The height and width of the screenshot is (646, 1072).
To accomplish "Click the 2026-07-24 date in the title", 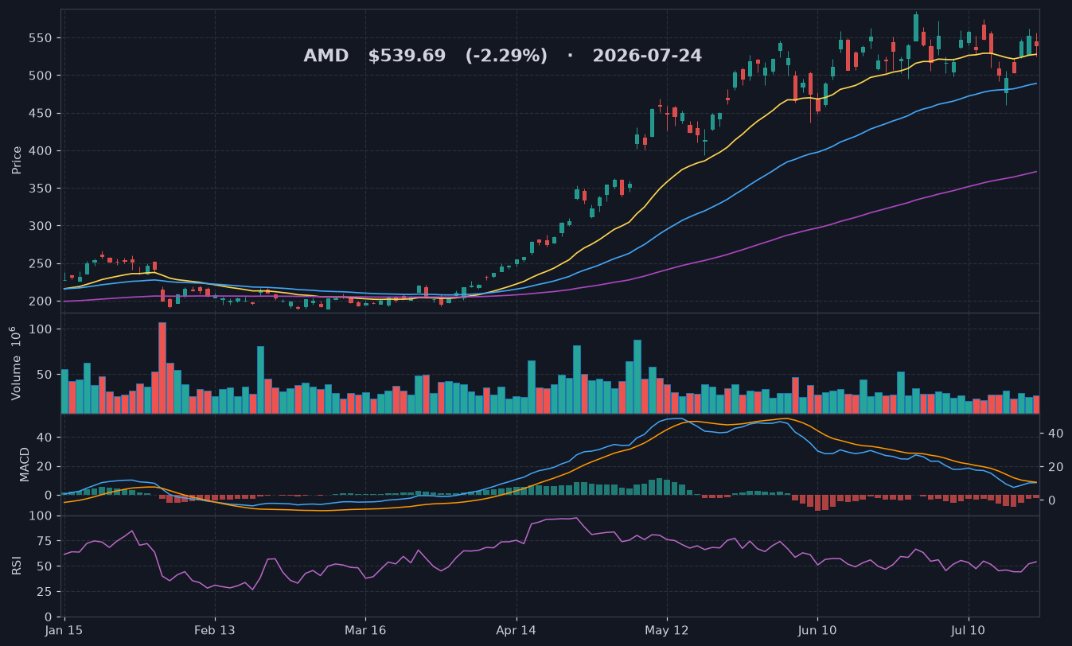I will click(647, 56).
